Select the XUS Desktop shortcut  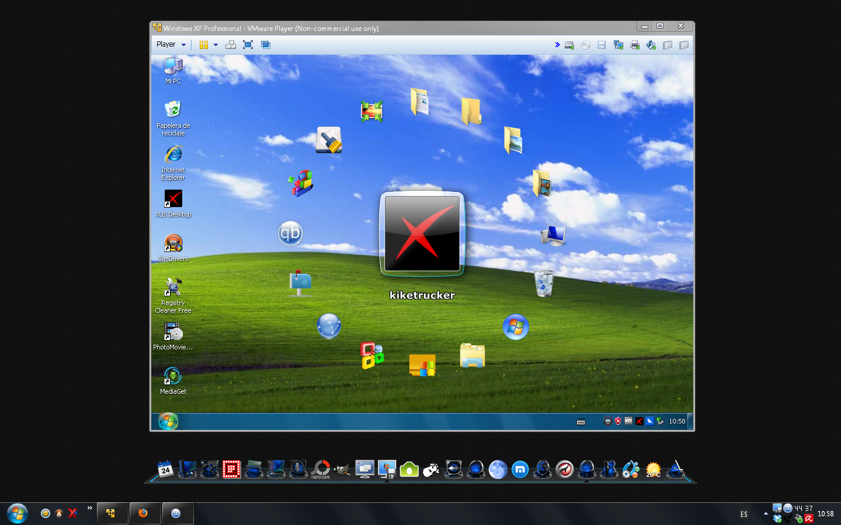[173, 204]
